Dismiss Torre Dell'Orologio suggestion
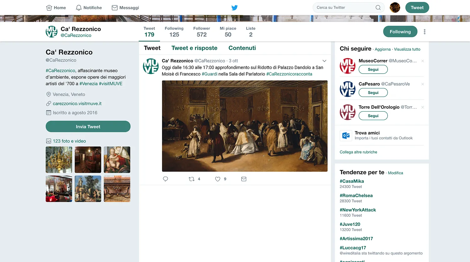This screenshot has width=470, height=262. pyautogui.click(x=423, y=107)
